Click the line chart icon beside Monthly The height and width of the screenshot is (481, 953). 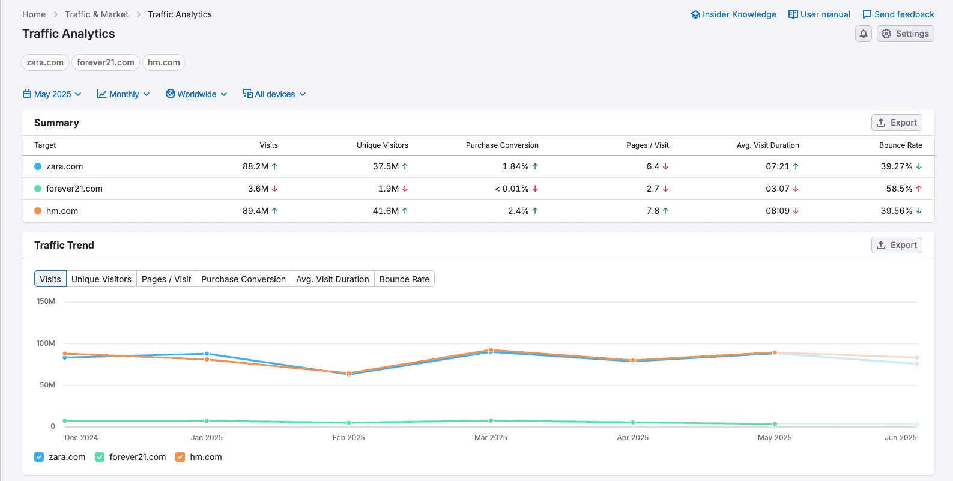pyautogui.click(x=102, y=94)
